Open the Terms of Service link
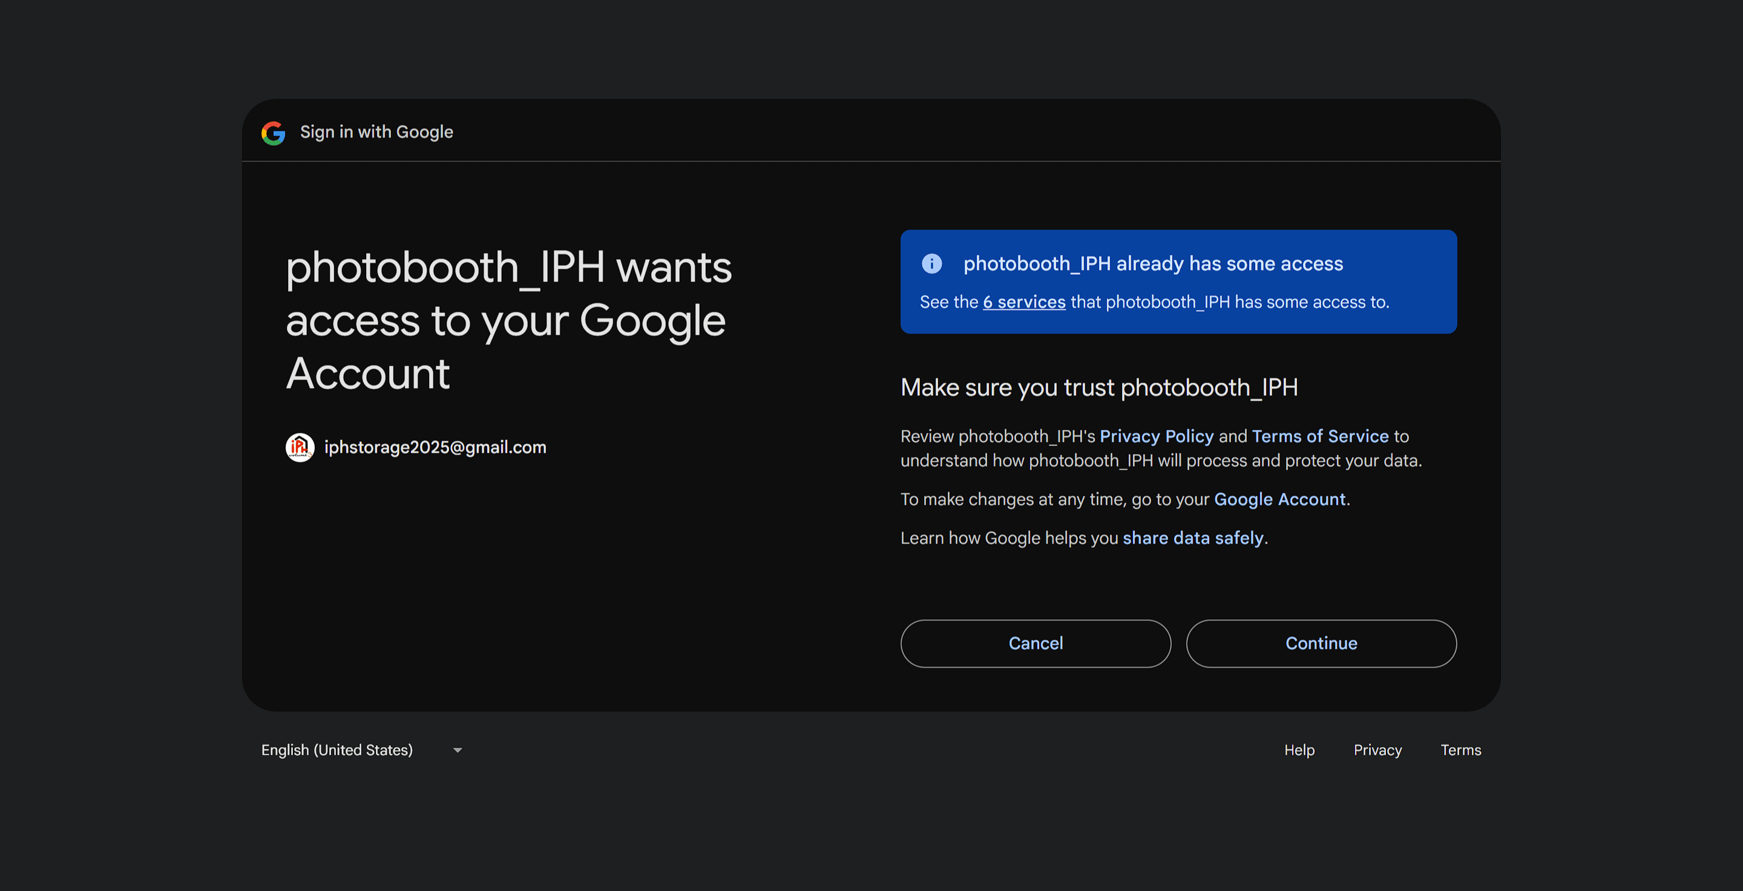The width and height of the screenshot is (1743, 891). [x=1320, y=436]
